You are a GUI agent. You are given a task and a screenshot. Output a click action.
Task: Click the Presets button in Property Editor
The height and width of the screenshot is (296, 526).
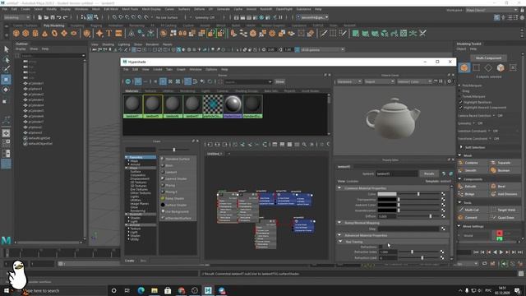pos(429,173)
